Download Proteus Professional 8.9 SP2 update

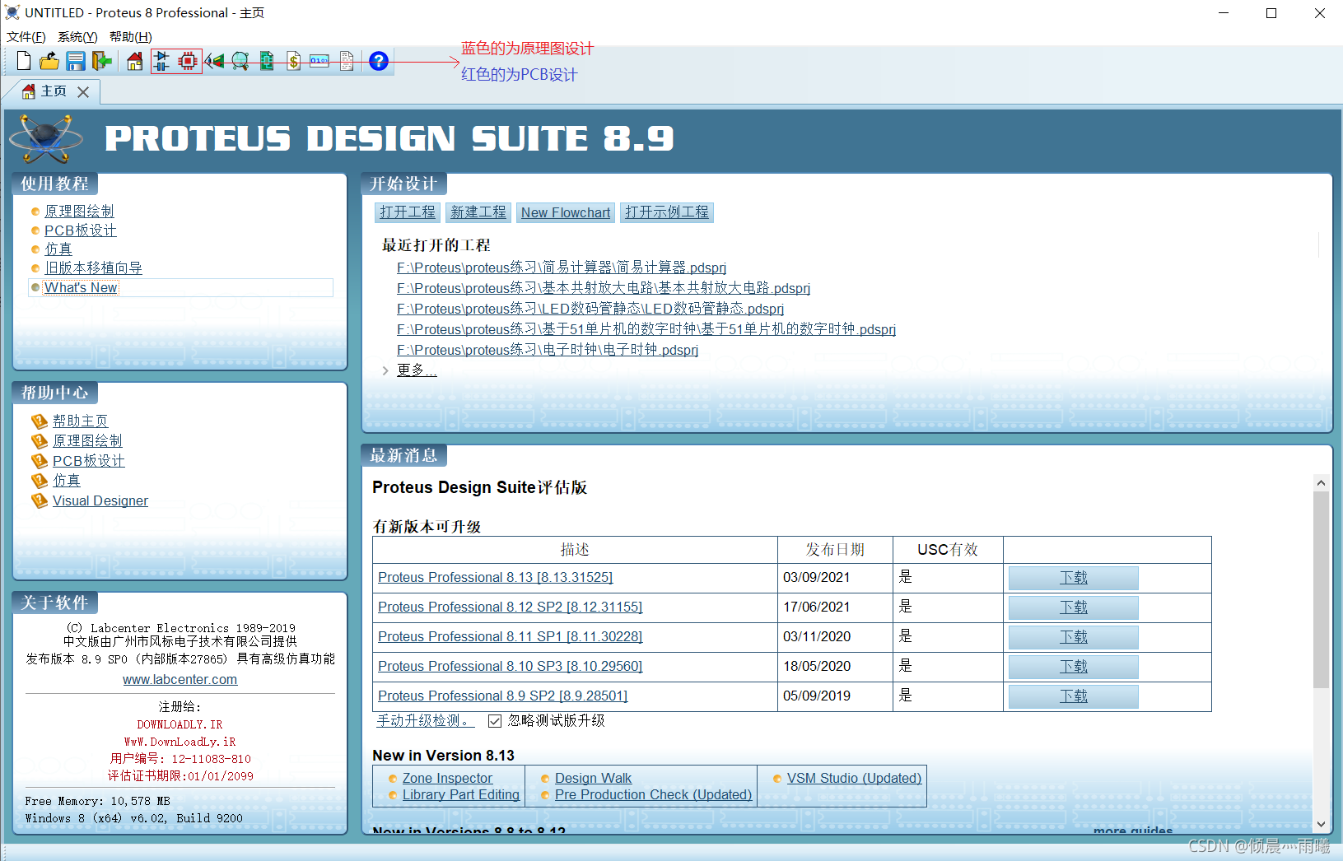(1073, 696)
